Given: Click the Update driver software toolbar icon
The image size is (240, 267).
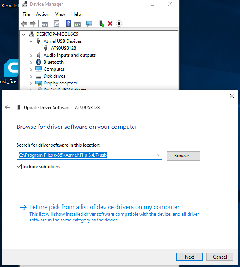Looking at the screenshot, I should [102, 24].
